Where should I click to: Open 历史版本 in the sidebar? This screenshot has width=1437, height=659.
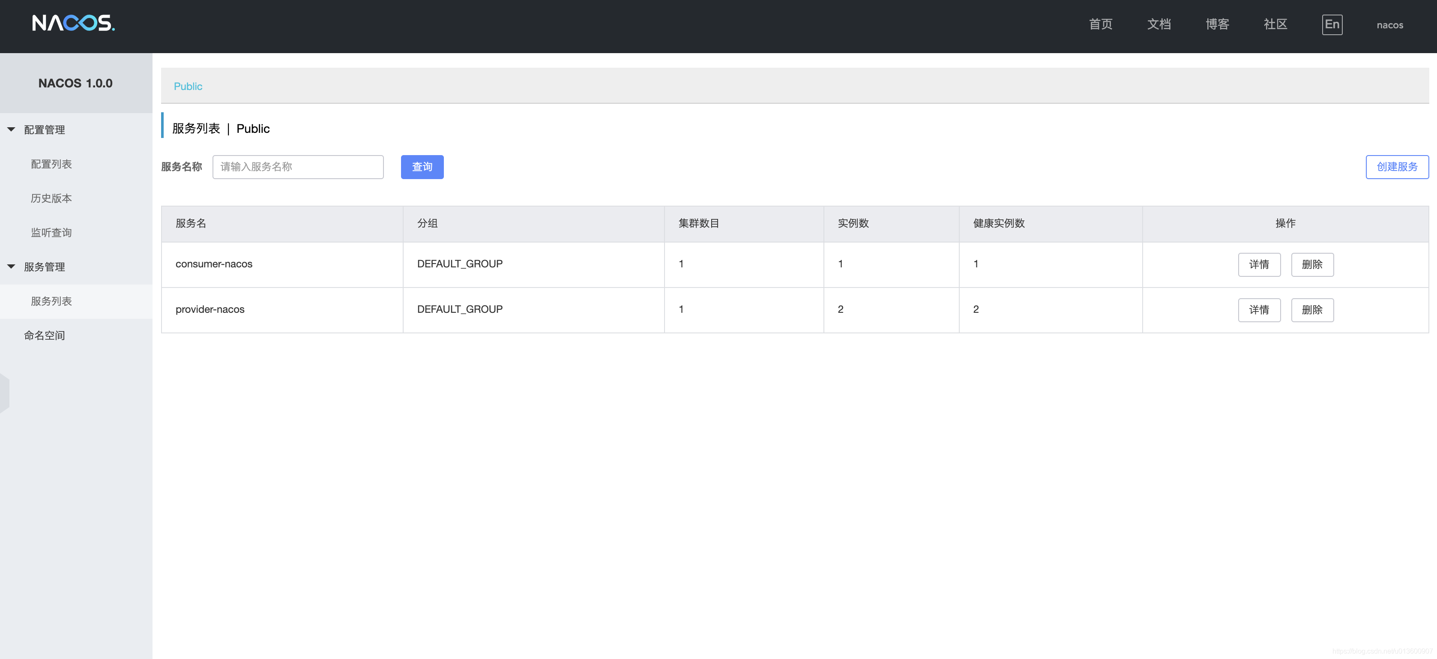point(51,198)
